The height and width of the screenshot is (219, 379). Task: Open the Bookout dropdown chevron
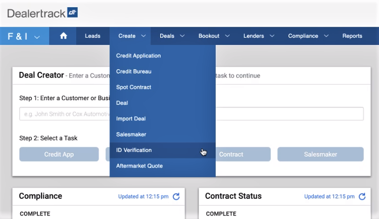[227, 36]
